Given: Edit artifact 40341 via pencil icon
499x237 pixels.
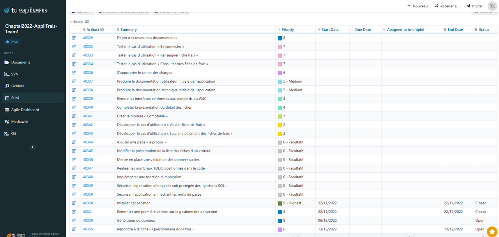Looking at the screenshot, I should pyautogui.click(x=74, y=116).
